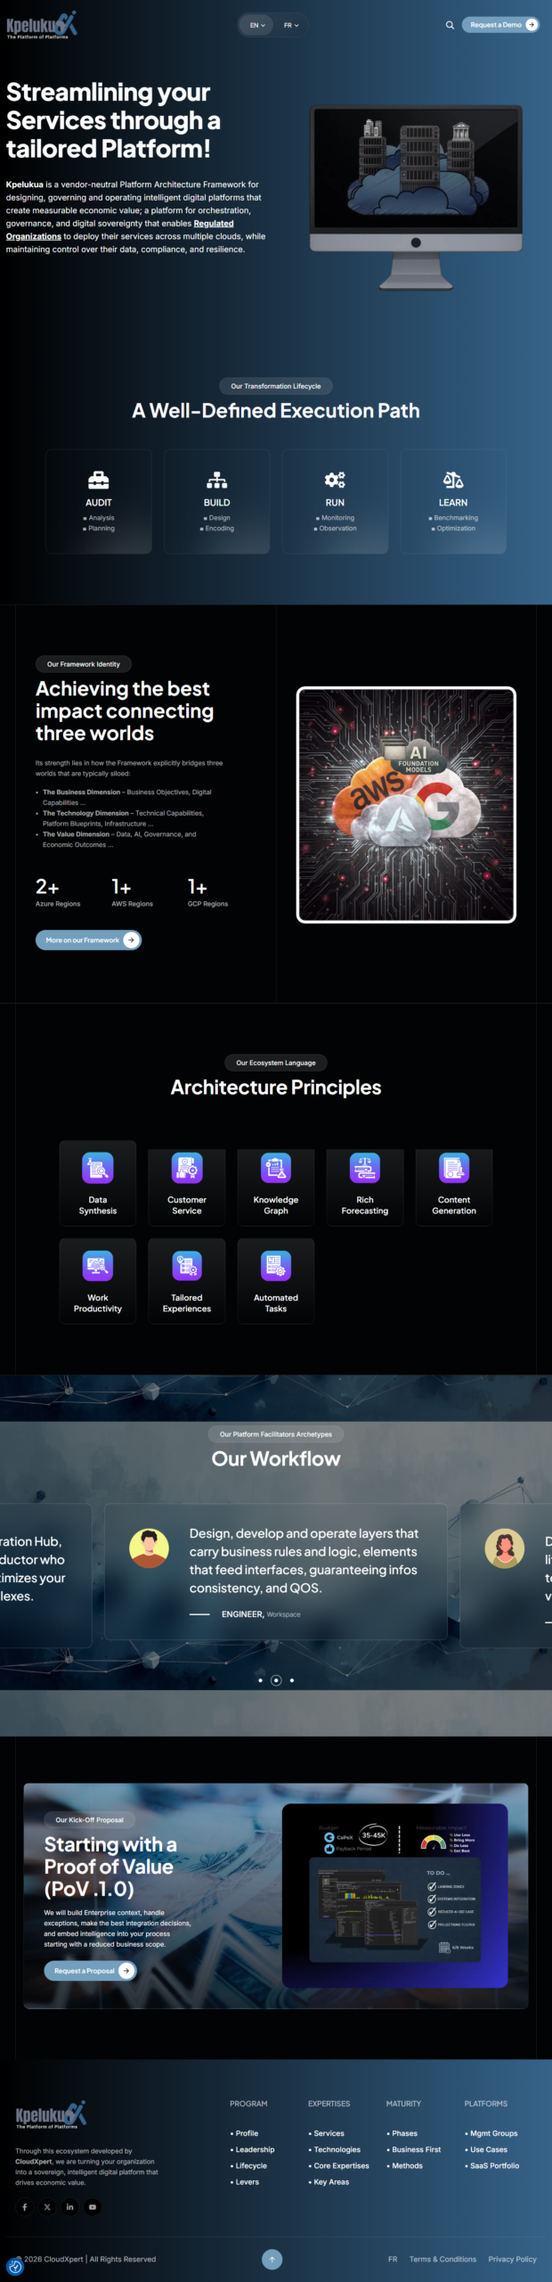Select the third workflow carousel dot
Image resolution: width=552 pixels, height=2282 pixels.
pos(292,1680)
